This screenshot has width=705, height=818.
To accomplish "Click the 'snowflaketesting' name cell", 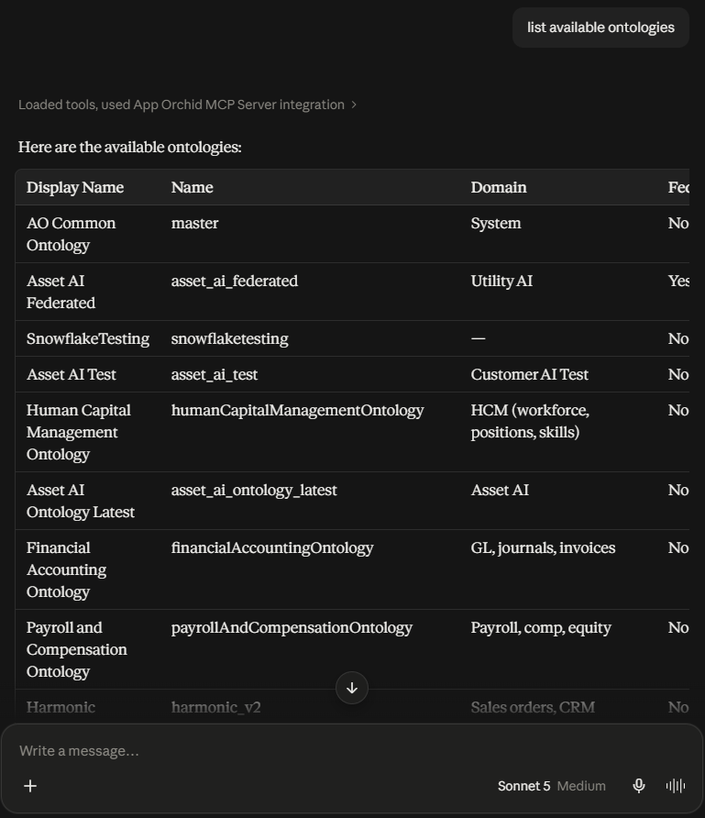I will tap(230, 338).
